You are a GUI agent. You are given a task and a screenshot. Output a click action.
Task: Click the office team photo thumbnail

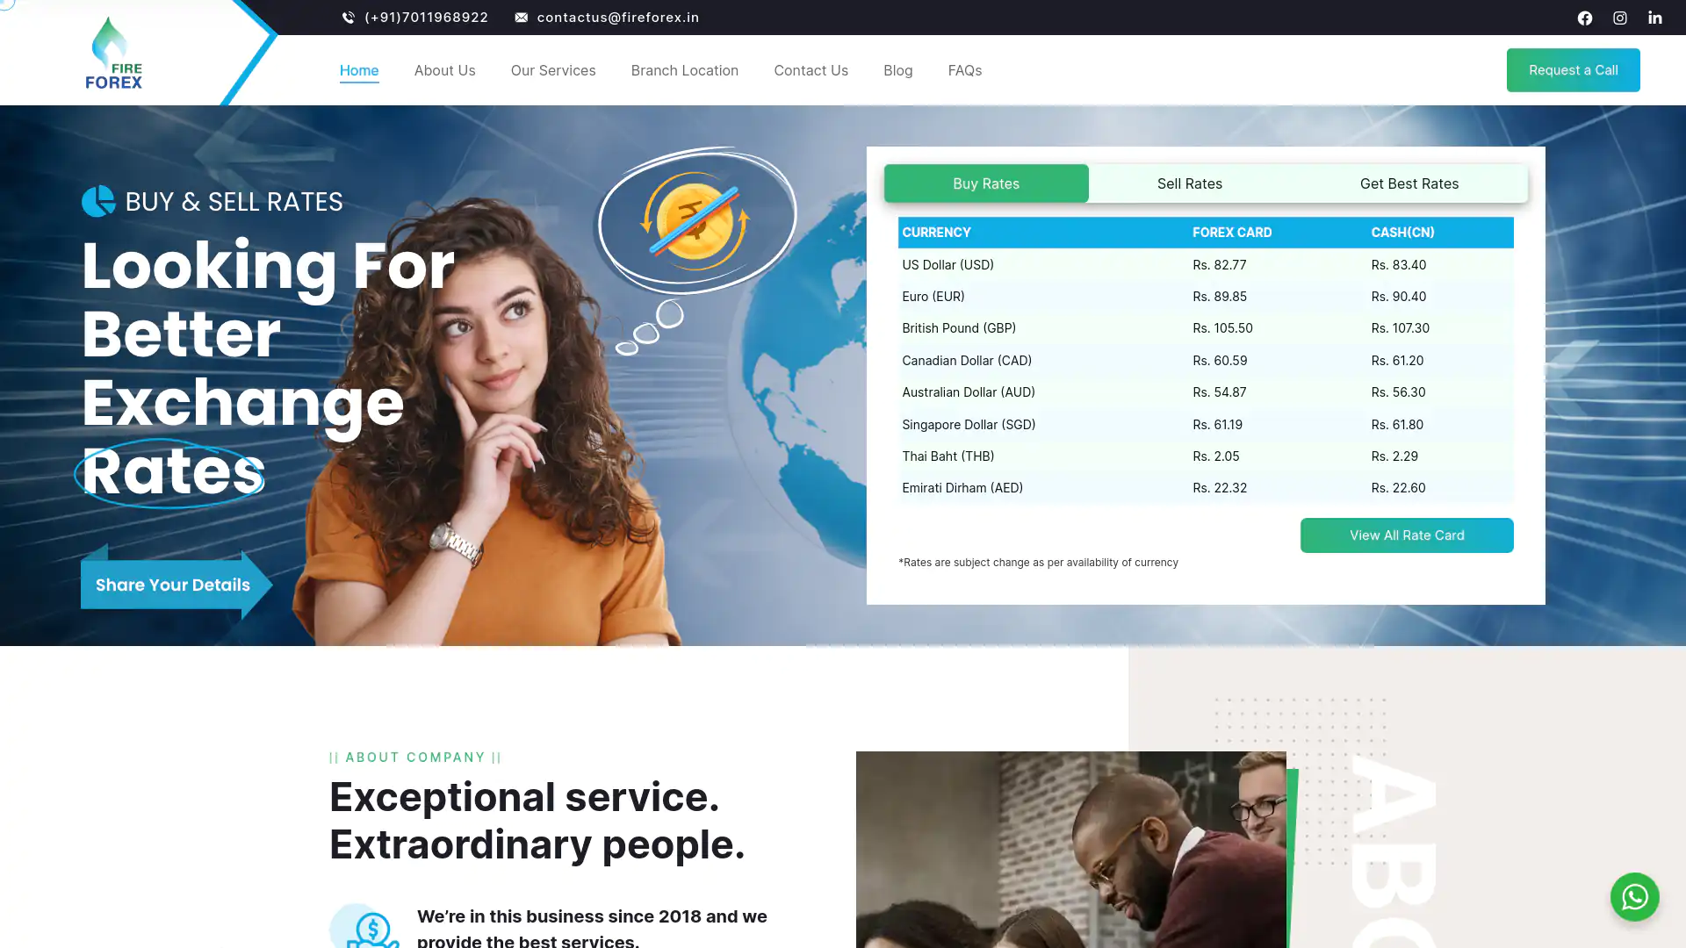click(x=1070, y=849)
